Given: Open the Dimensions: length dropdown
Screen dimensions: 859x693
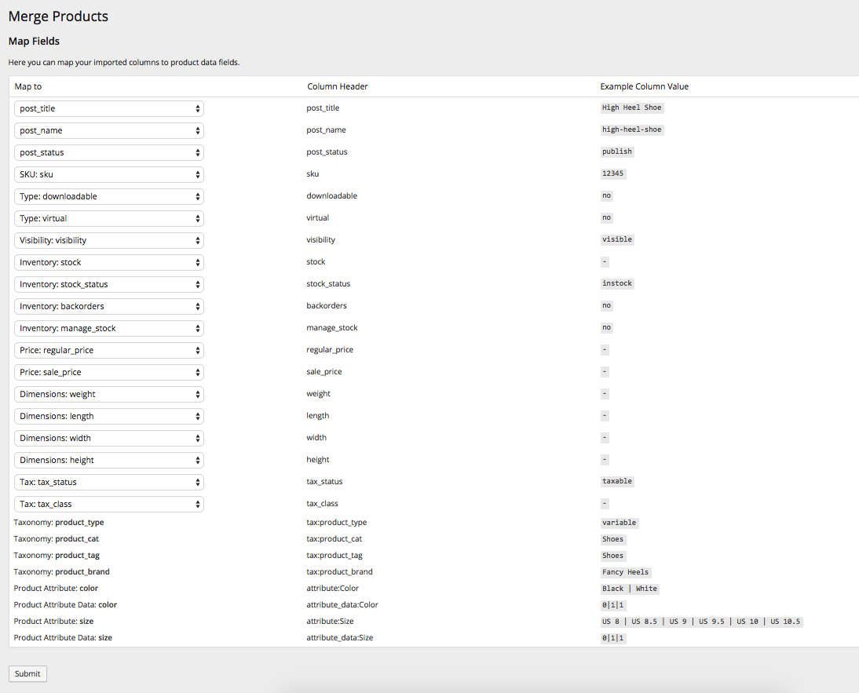Looking at the screenshot, I should [108, 415].
